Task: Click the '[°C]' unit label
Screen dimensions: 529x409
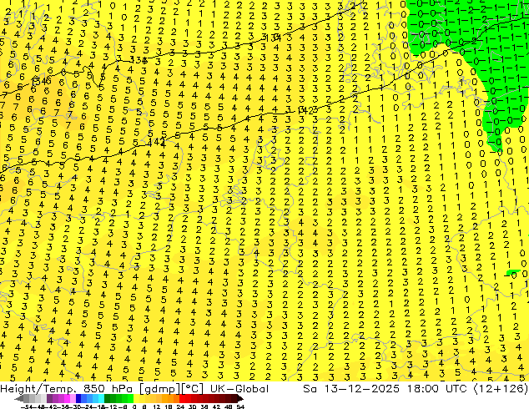Action: coord(192,389)
